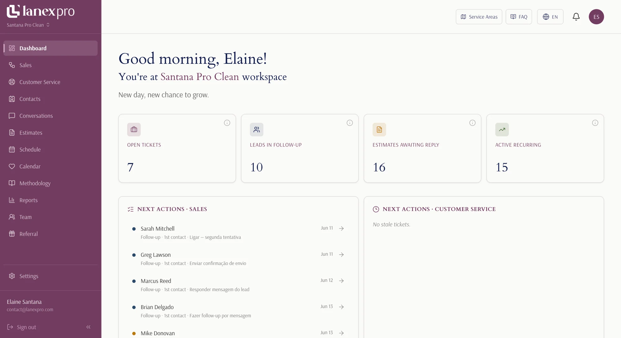Show info for Estimates Awaiting Reply card

click(x=472, y=123)
